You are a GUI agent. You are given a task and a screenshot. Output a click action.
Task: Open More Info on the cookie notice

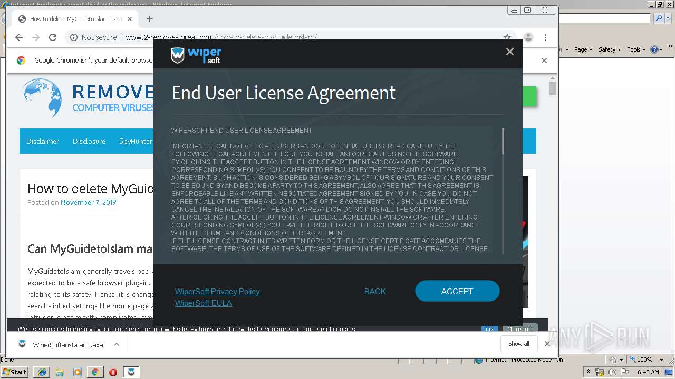[520, 329]
